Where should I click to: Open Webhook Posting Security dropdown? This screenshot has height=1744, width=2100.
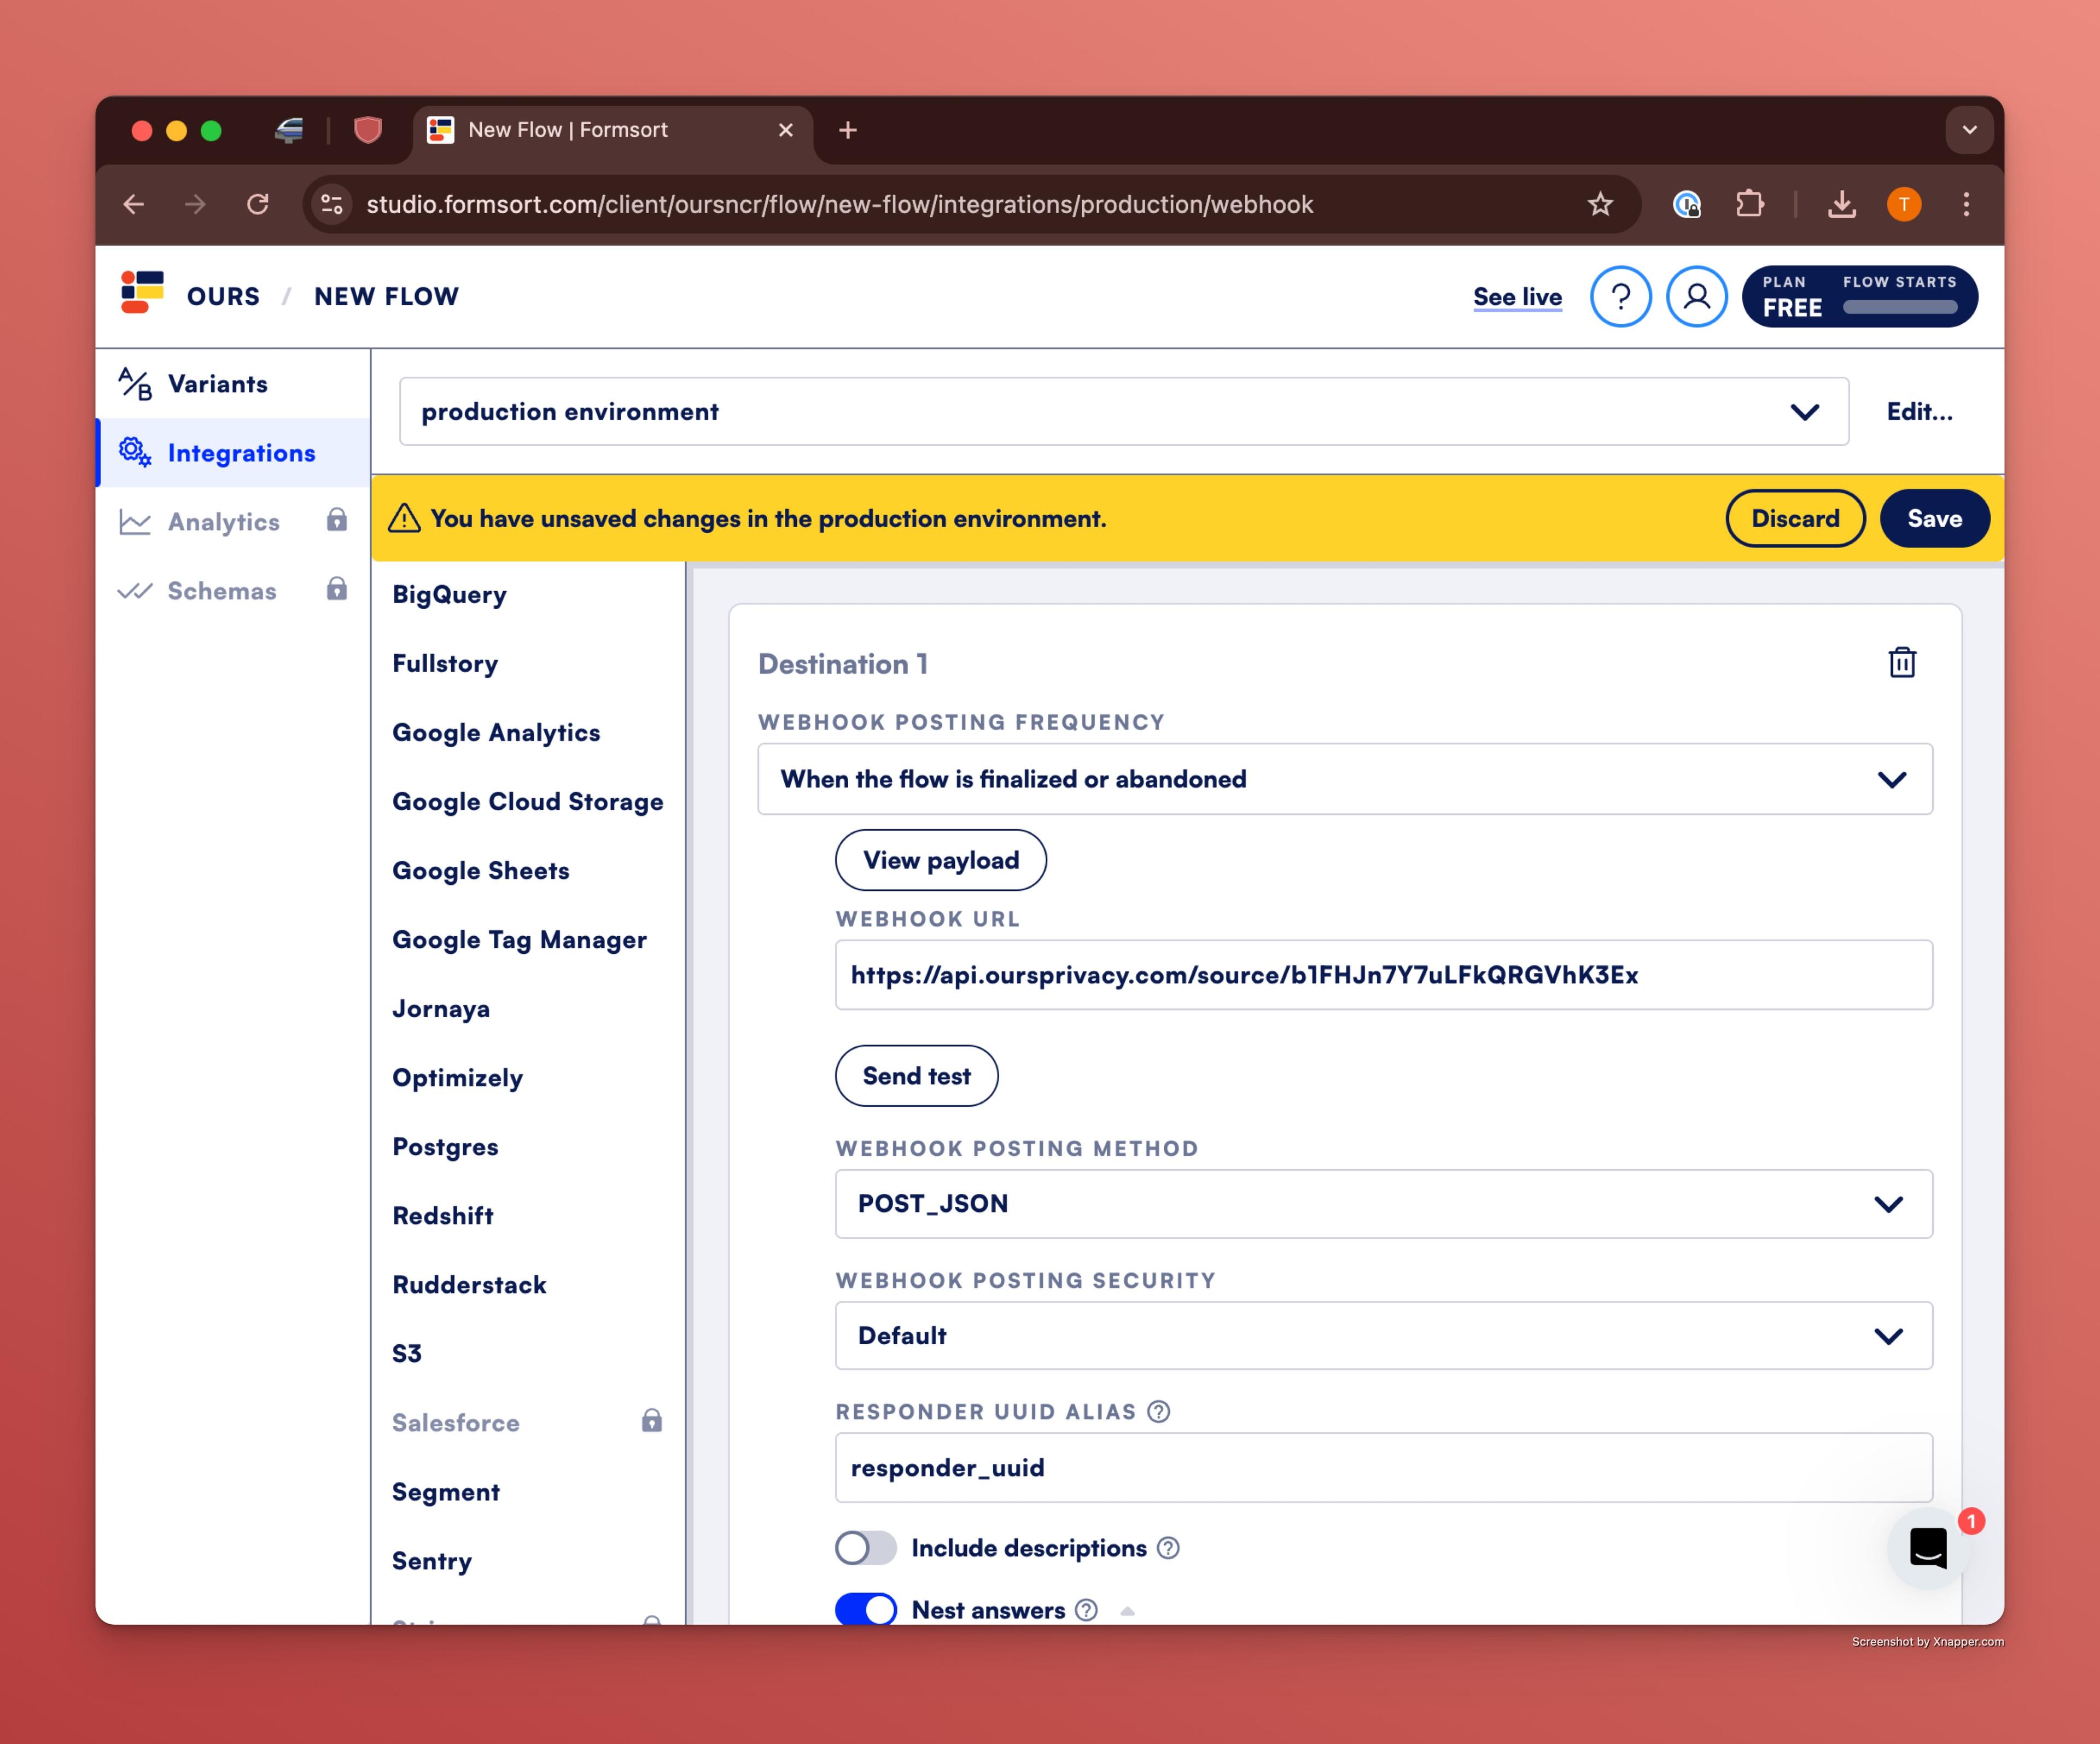pyautogui.click(x=1383, y=1336)
